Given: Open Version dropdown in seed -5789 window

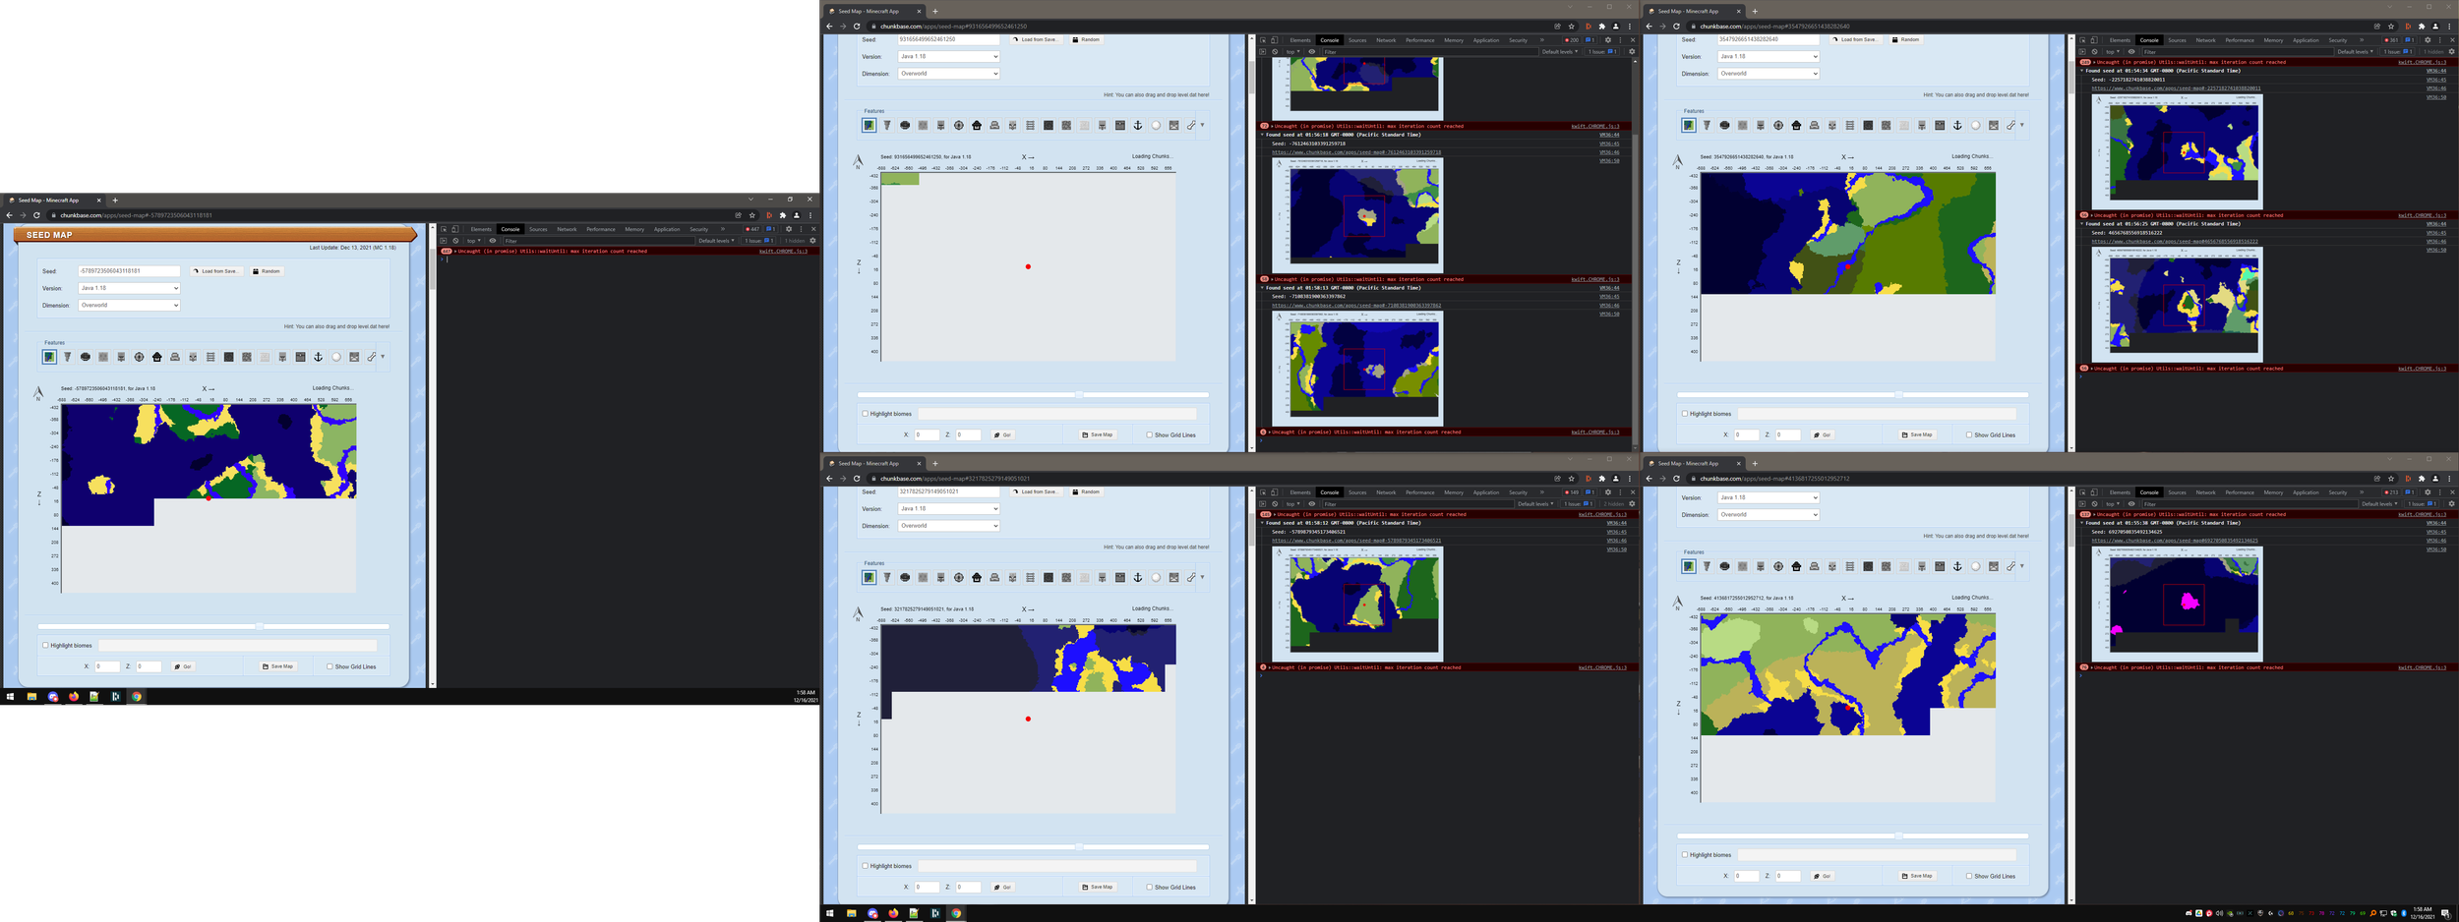Looking at the screenshot, I should (x=129, y=288).
